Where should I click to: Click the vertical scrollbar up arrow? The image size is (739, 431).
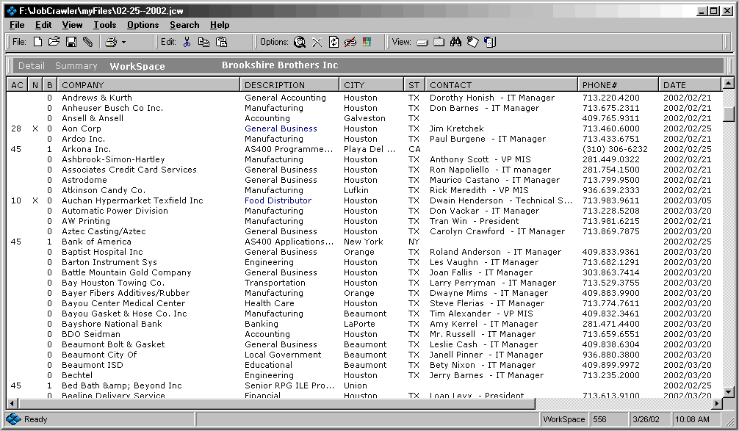point(728,84)
